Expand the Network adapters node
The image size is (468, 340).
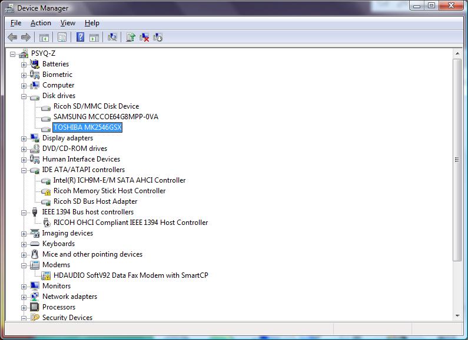[24, 297]
